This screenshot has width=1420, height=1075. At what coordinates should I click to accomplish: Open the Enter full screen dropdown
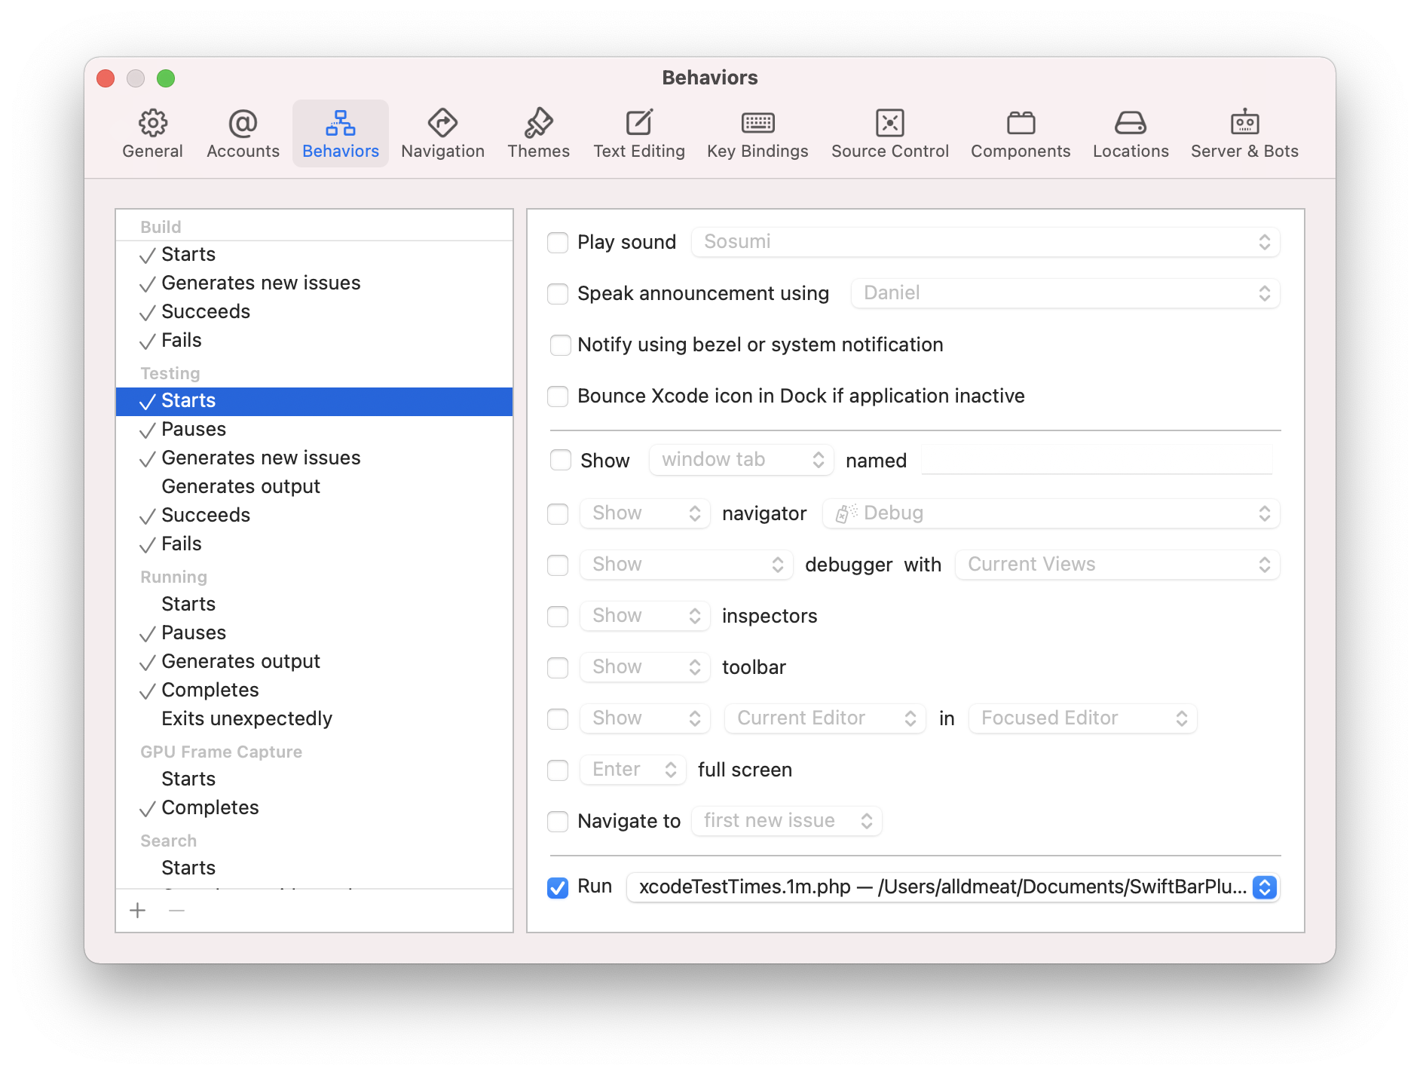633,770
